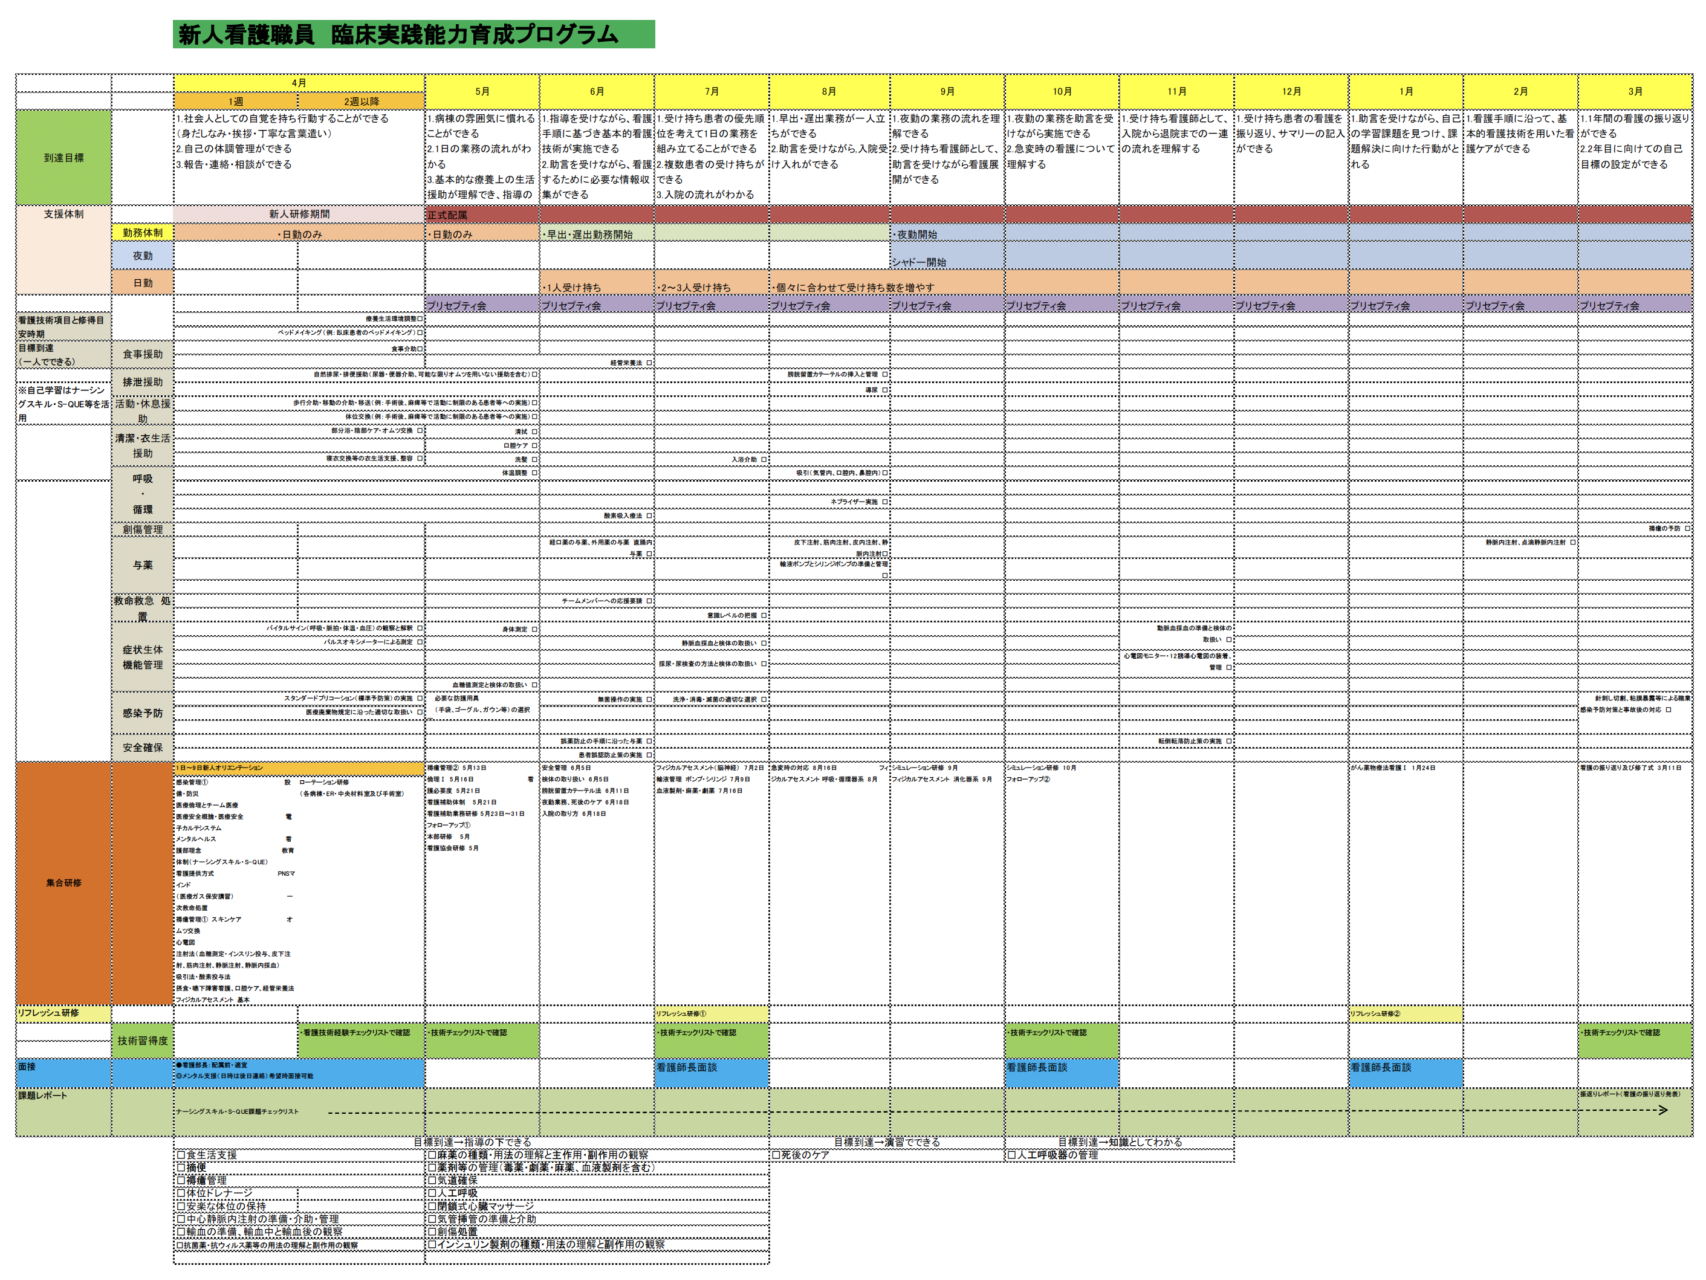The width and height of the screenshot is (1706, 1280).
Task: Click the 10月 column header
Action: pos(1062,92)
